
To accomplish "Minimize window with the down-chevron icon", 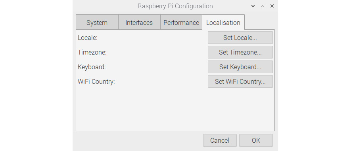I will coord(253,6).
